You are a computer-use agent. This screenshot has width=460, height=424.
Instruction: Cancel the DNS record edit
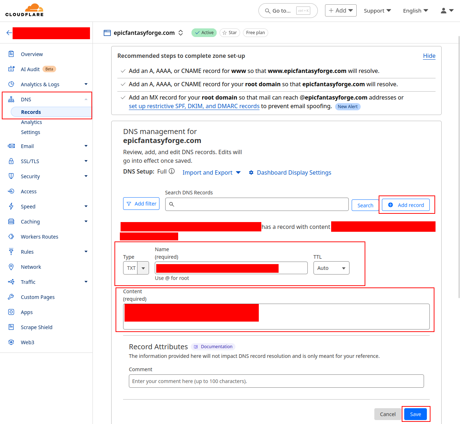tap(388, 414)
